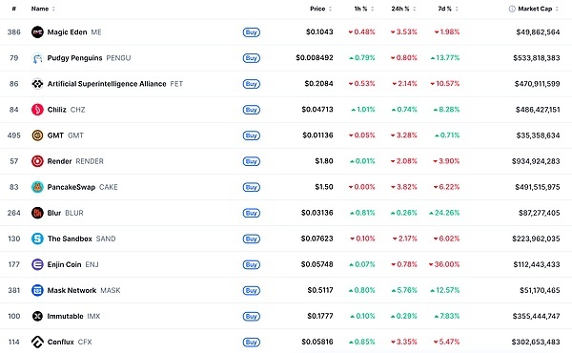The image size is (572, 353).
Task: Buy PancakeSwap CAKE
Action: point(252,187)
